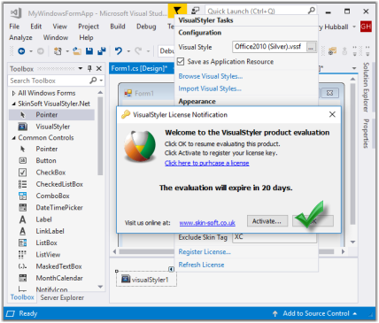
Task: Close the Toolbox panel
Action: point(99,68)
